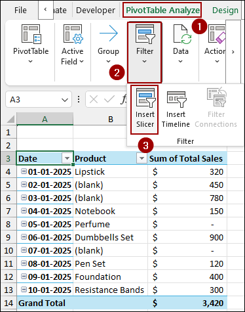Collapse the 01-01-2025 date group

click(x=24, y=171)
